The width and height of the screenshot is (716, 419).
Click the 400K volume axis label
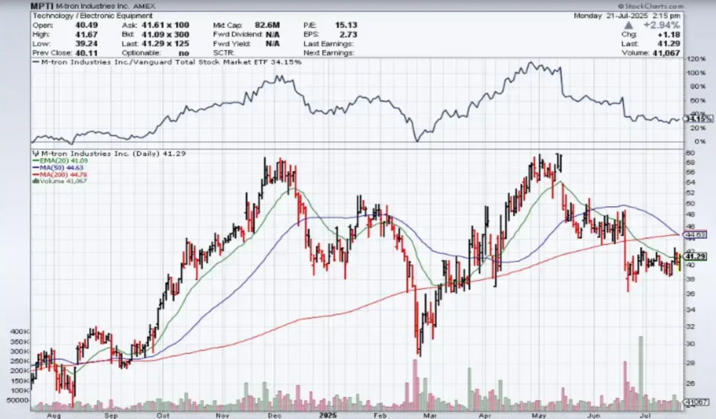coord(20,332)
